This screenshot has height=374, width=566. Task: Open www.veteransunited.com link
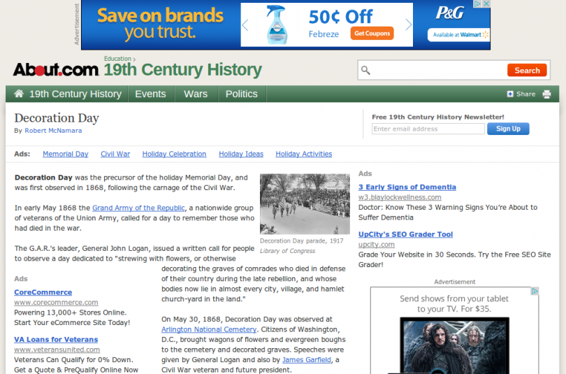click(57, 350)
